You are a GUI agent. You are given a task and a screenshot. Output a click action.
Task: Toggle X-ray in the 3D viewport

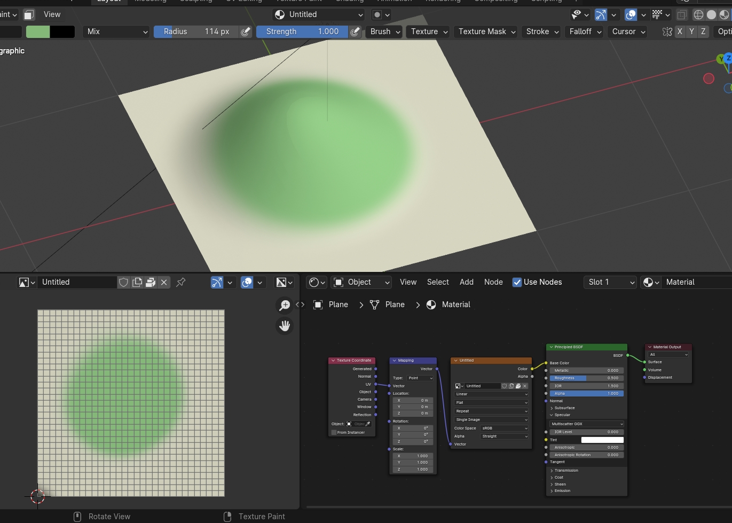pyautogui.click(x=682, y=14)
